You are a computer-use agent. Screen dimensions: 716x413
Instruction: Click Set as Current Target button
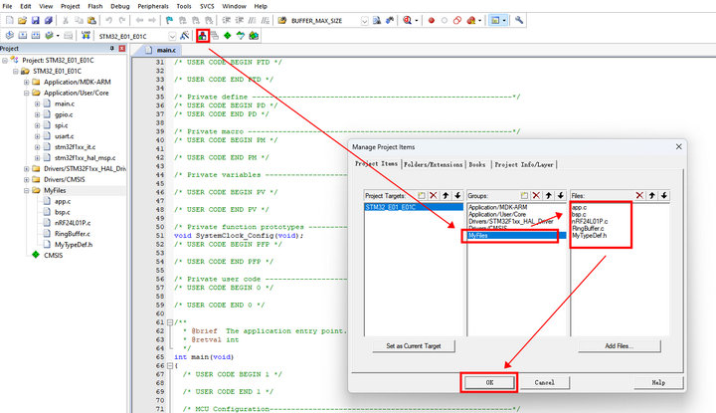click(x=413, y=346)
